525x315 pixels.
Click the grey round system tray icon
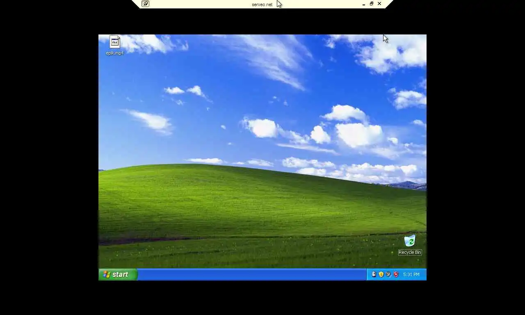click(x=388, y=274)
